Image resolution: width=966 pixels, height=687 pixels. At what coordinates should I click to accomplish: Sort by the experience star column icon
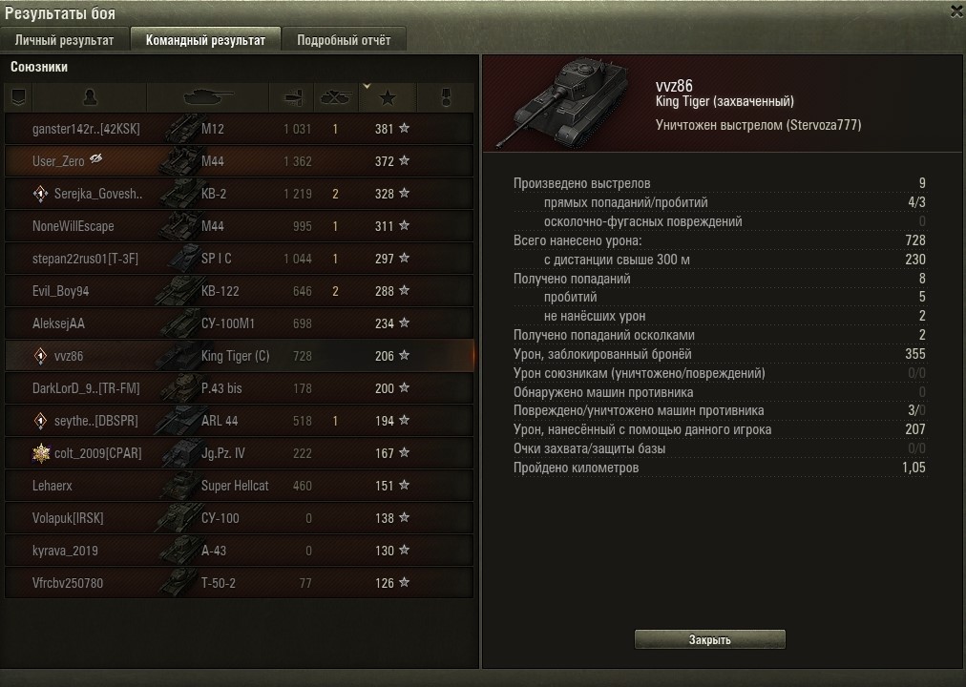coord(388,97)
